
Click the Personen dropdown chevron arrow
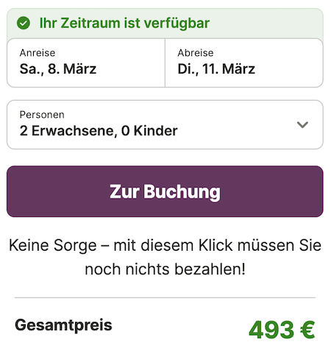(302, 125)
